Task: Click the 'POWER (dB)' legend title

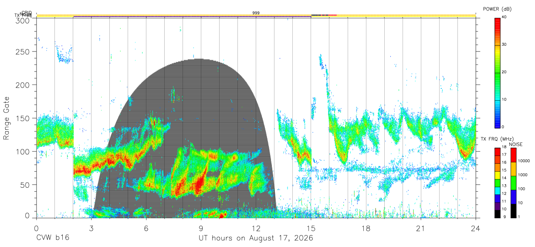Action: (497, 9)
